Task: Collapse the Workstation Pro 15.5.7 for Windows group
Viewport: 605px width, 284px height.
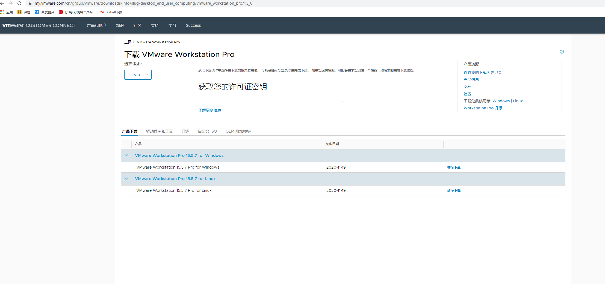Action: [x=126, y=155]
